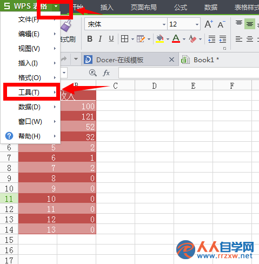Apply cell borders icon
The height and width of the screenshot is (264, 259).
tap(125, 39)
